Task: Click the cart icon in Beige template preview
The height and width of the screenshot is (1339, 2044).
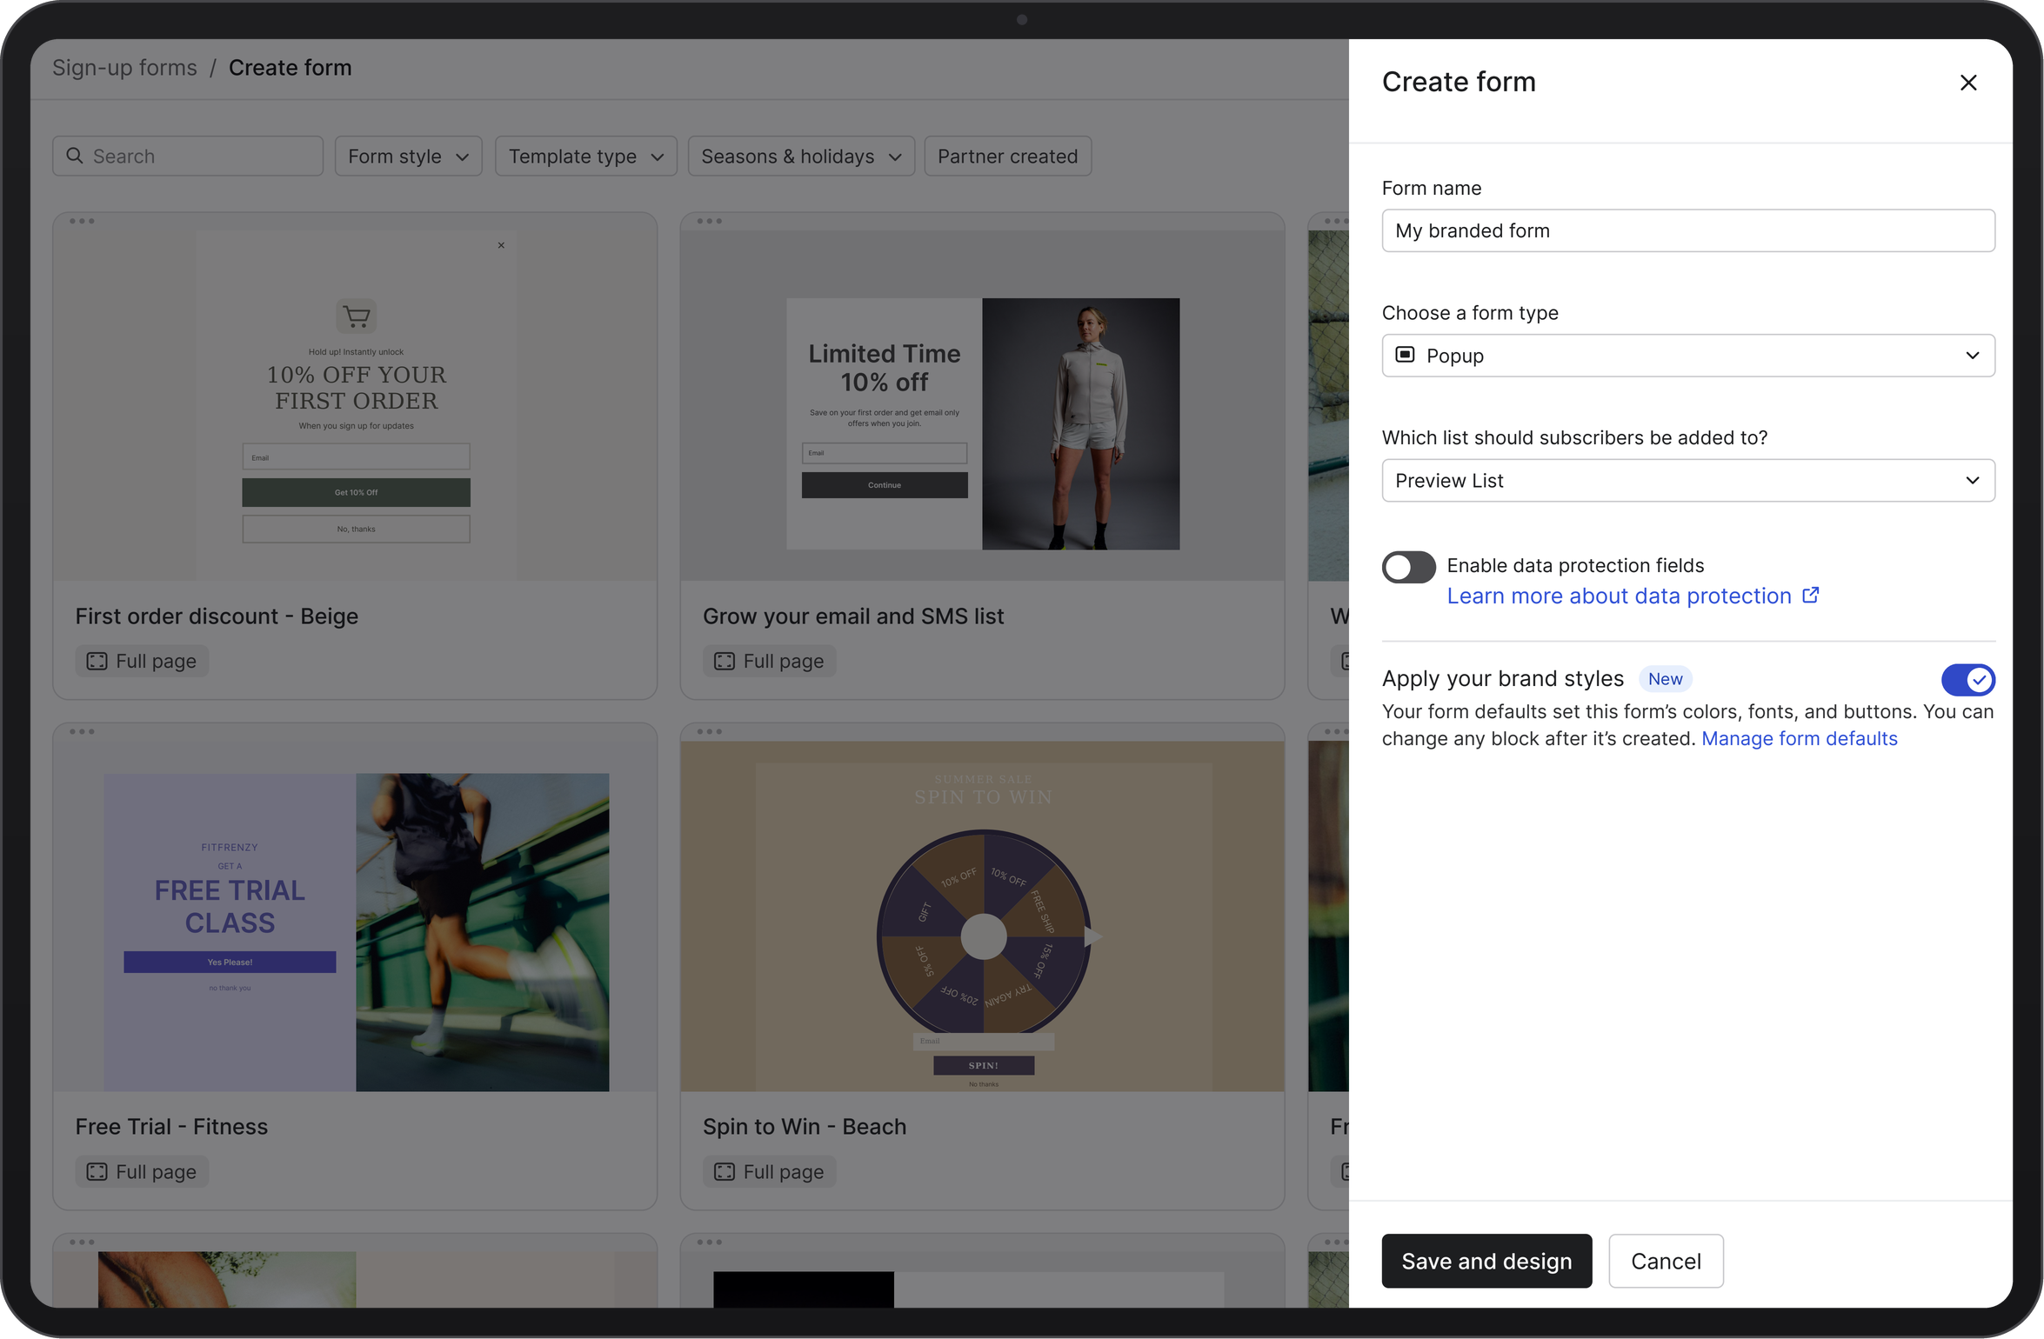Action: coord(356,316)
